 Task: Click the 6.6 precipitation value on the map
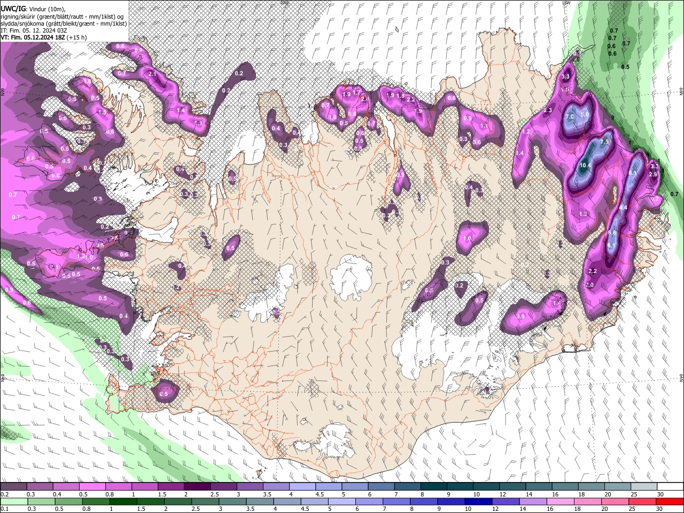point(612,233)
